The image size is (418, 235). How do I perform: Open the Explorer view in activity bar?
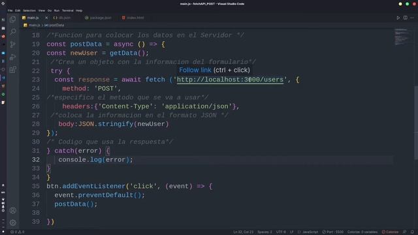pos(13,19)
